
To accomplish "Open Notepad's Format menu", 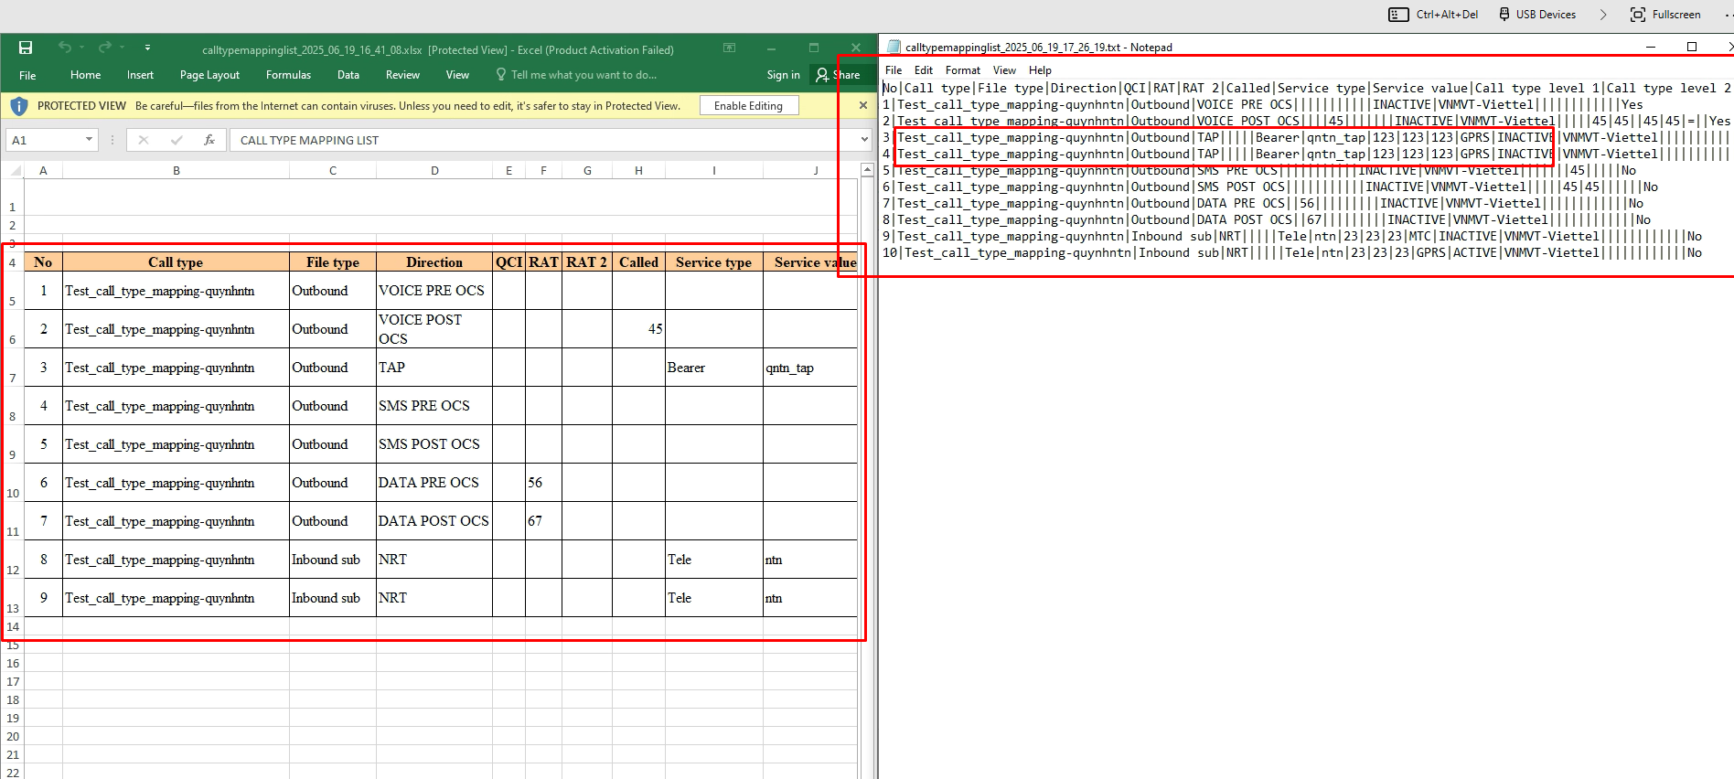I will (962, 70).
